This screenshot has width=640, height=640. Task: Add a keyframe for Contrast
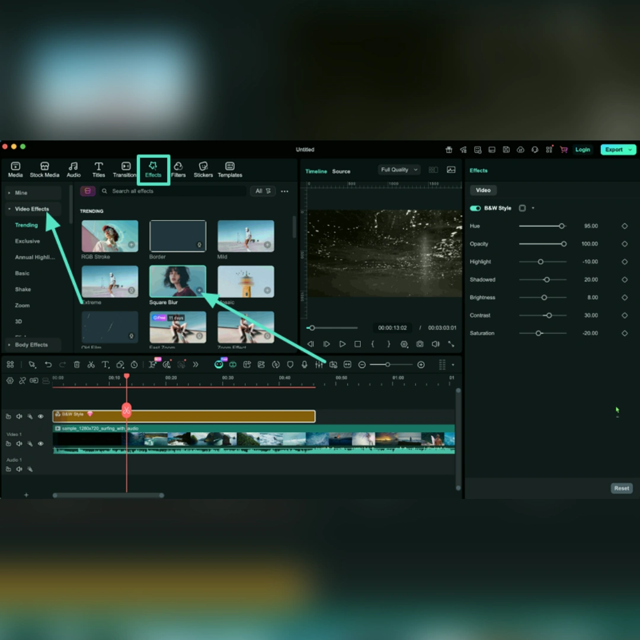click(625, 315)
